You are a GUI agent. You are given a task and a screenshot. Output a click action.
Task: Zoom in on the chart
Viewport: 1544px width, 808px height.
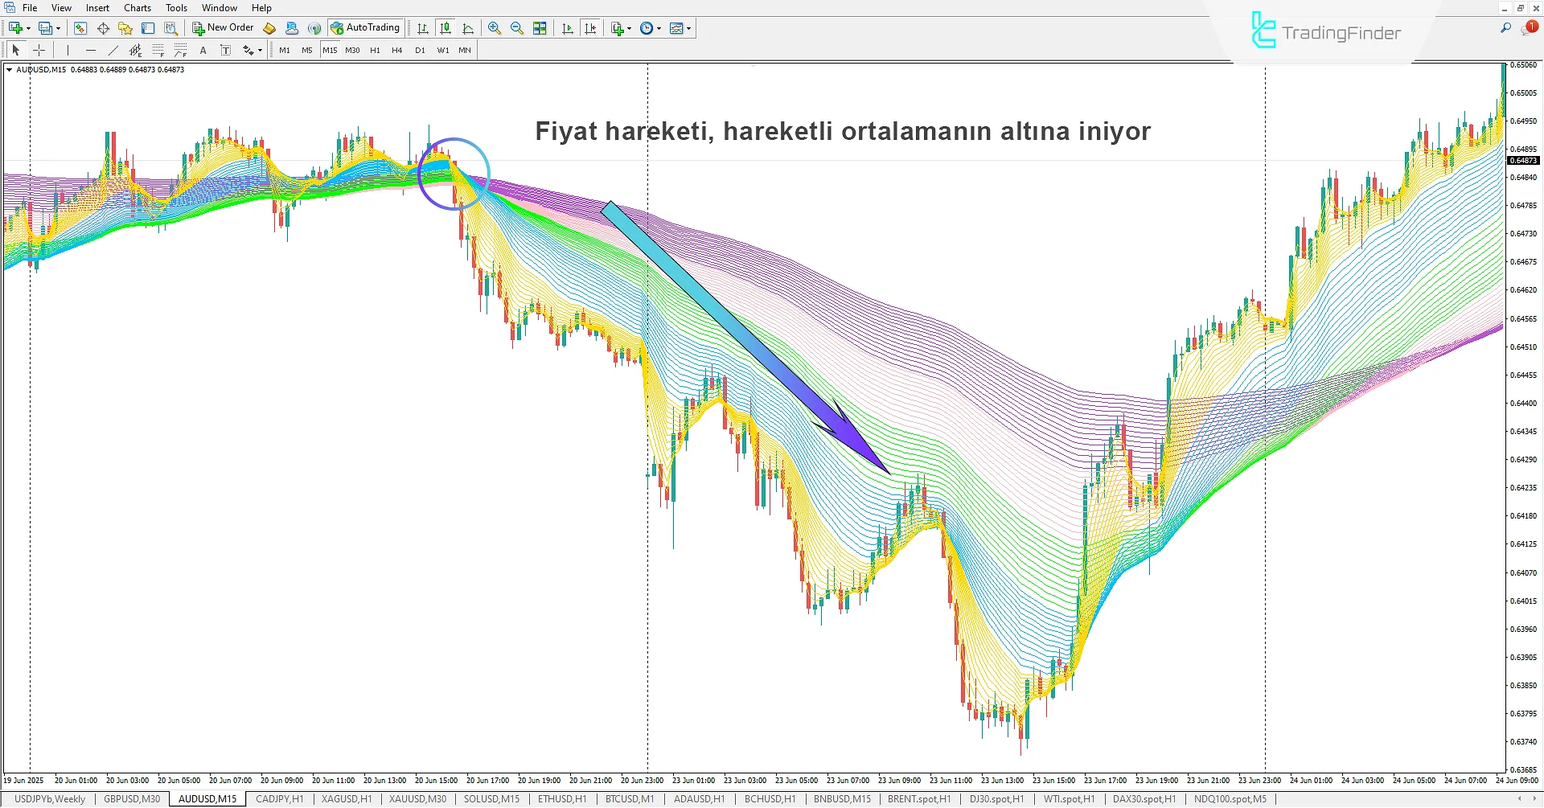494,28
